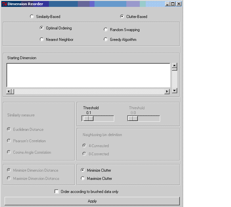Close the Dimension Reorder window
The width and height of the screenshot is (231, 207).
[178, 4]
